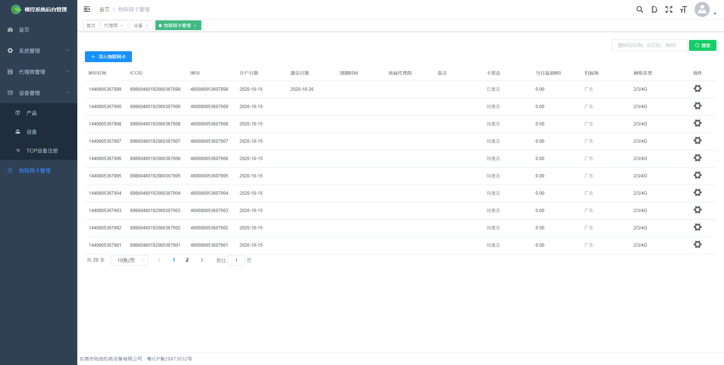Click 待激活 status in row 1440805367901
This screenshot has width=724, height=365.
pos(493,245)
